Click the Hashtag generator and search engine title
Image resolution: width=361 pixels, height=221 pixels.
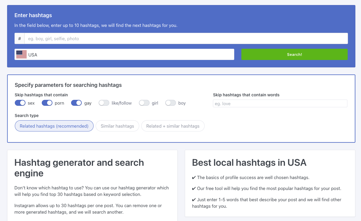coord(79,168)
